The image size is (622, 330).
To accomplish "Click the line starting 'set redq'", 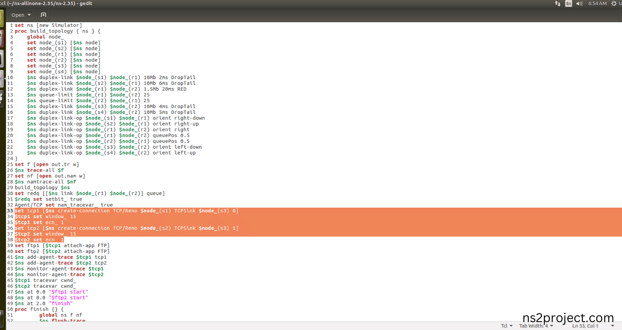I will 90,193.
